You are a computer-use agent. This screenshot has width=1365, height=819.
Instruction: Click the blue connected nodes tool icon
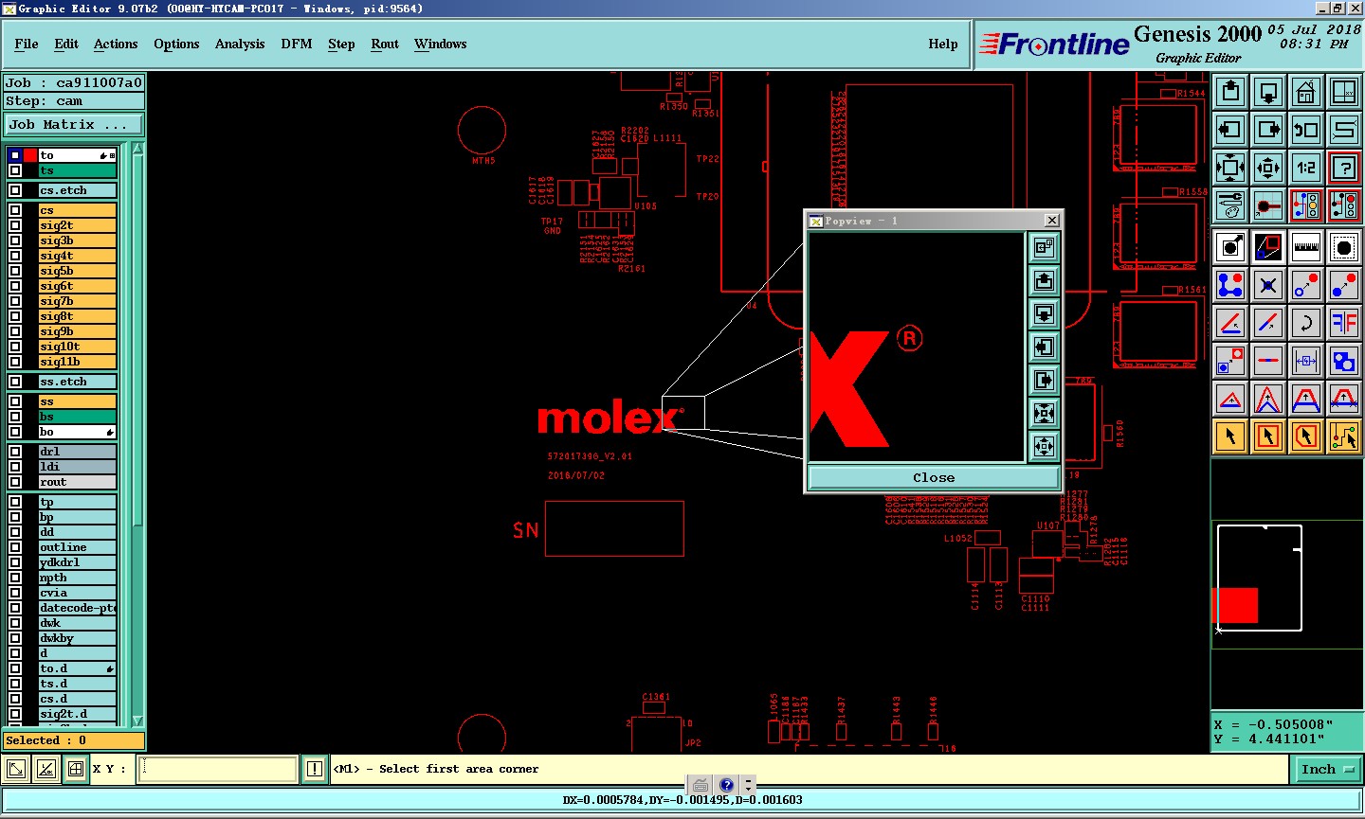(1230, 285)
